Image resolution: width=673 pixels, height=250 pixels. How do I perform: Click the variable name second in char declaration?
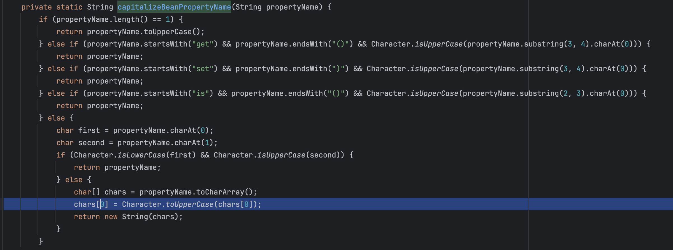pyautogui.click(x=91, y=143)
